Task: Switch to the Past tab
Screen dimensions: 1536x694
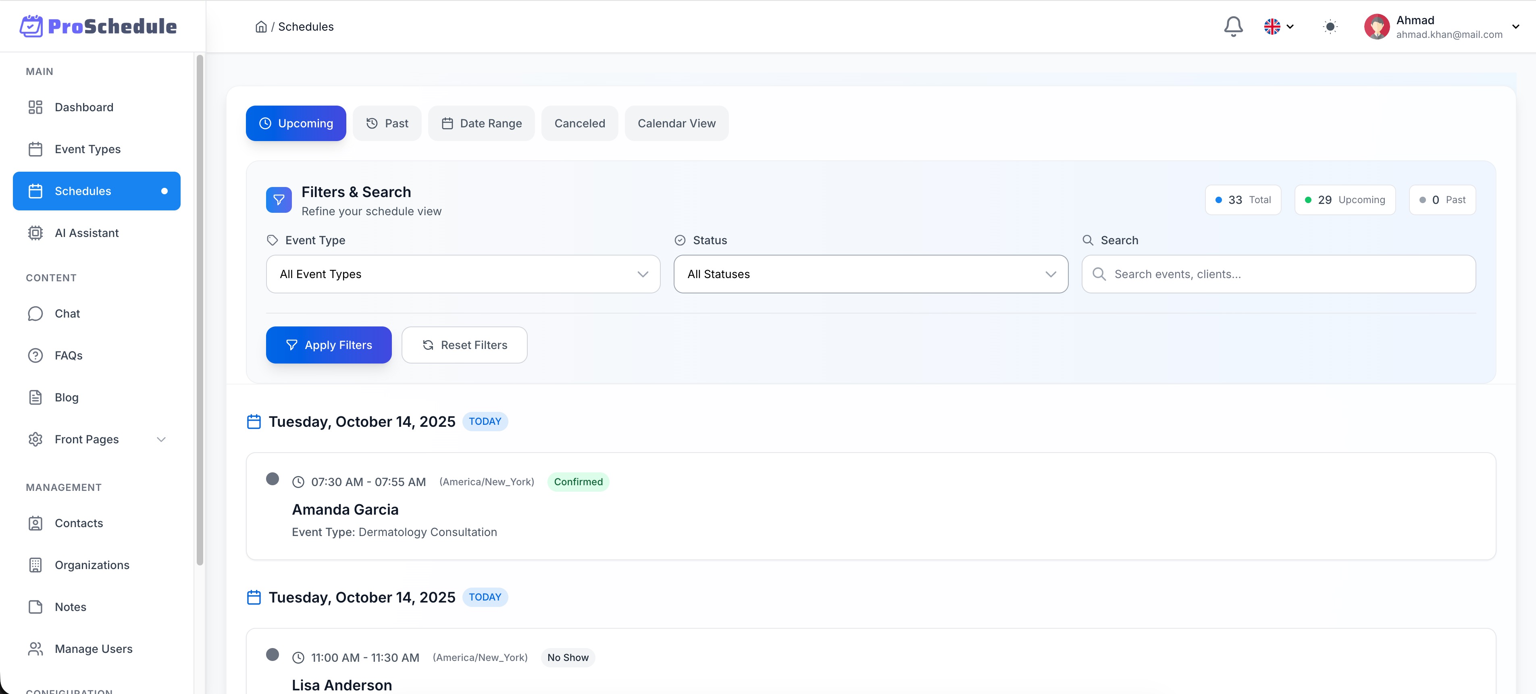Action: 387,123
